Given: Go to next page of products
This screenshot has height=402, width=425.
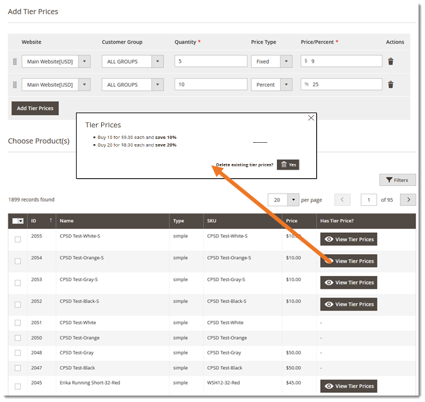Looking at the screenshot, I should coord(408,200).
